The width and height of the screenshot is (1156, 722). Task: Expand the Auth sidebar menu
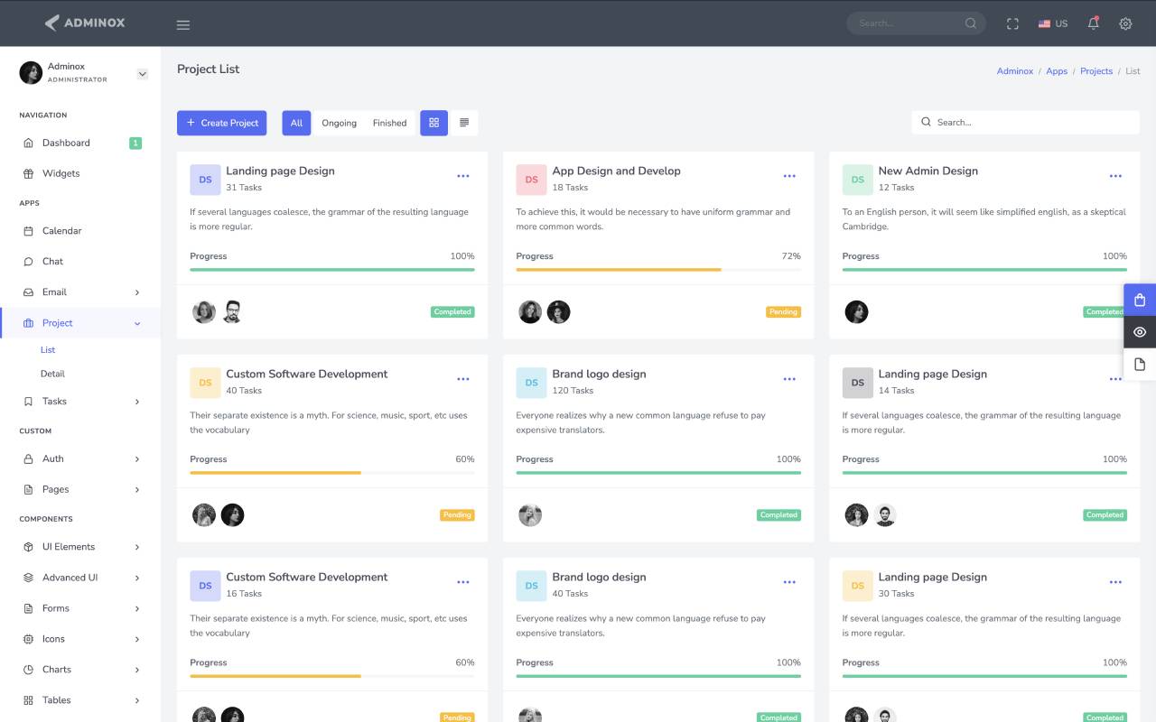(80, 459)
